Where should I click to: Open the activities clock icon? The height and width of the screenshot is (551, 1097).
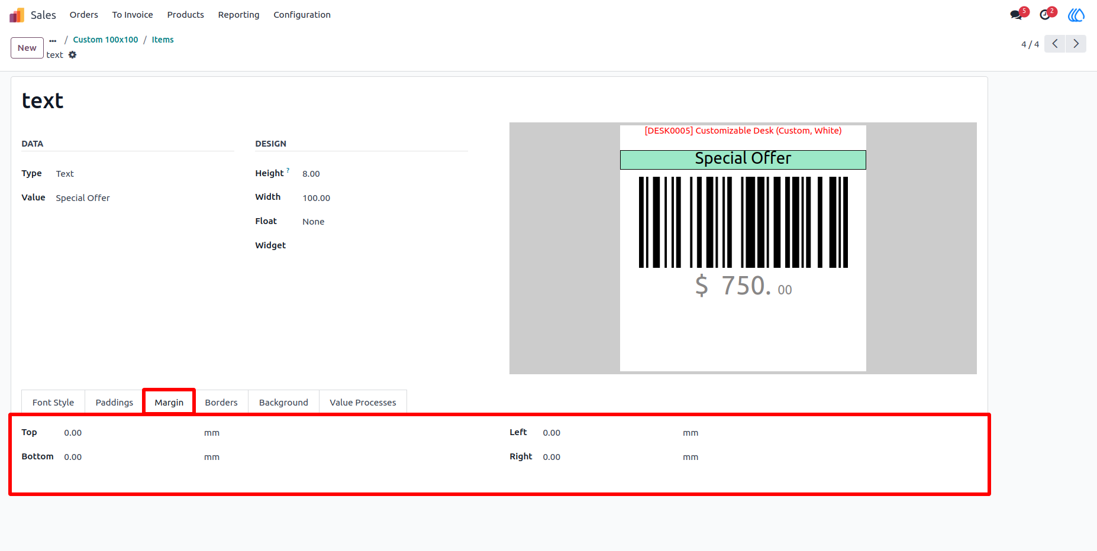[x=1046, y=15]
